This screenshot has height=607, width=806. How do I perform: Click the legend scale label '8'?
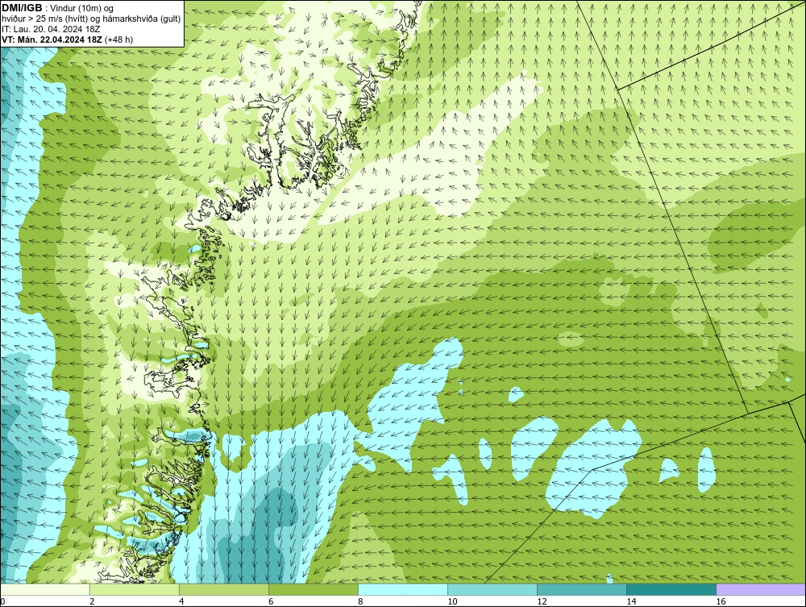point(360,601)
